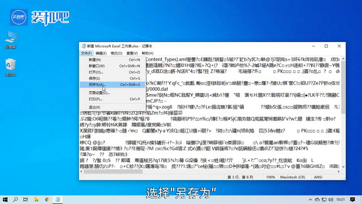362x204 pixels.
Task: Open Task View on taskbar
Action: (25, 199)
